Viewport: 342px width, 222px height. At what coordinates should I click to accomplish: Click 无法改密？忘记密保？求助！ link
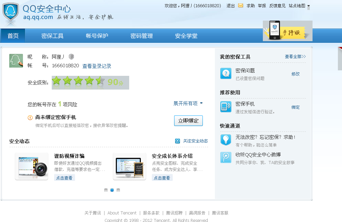pos(266,137)
